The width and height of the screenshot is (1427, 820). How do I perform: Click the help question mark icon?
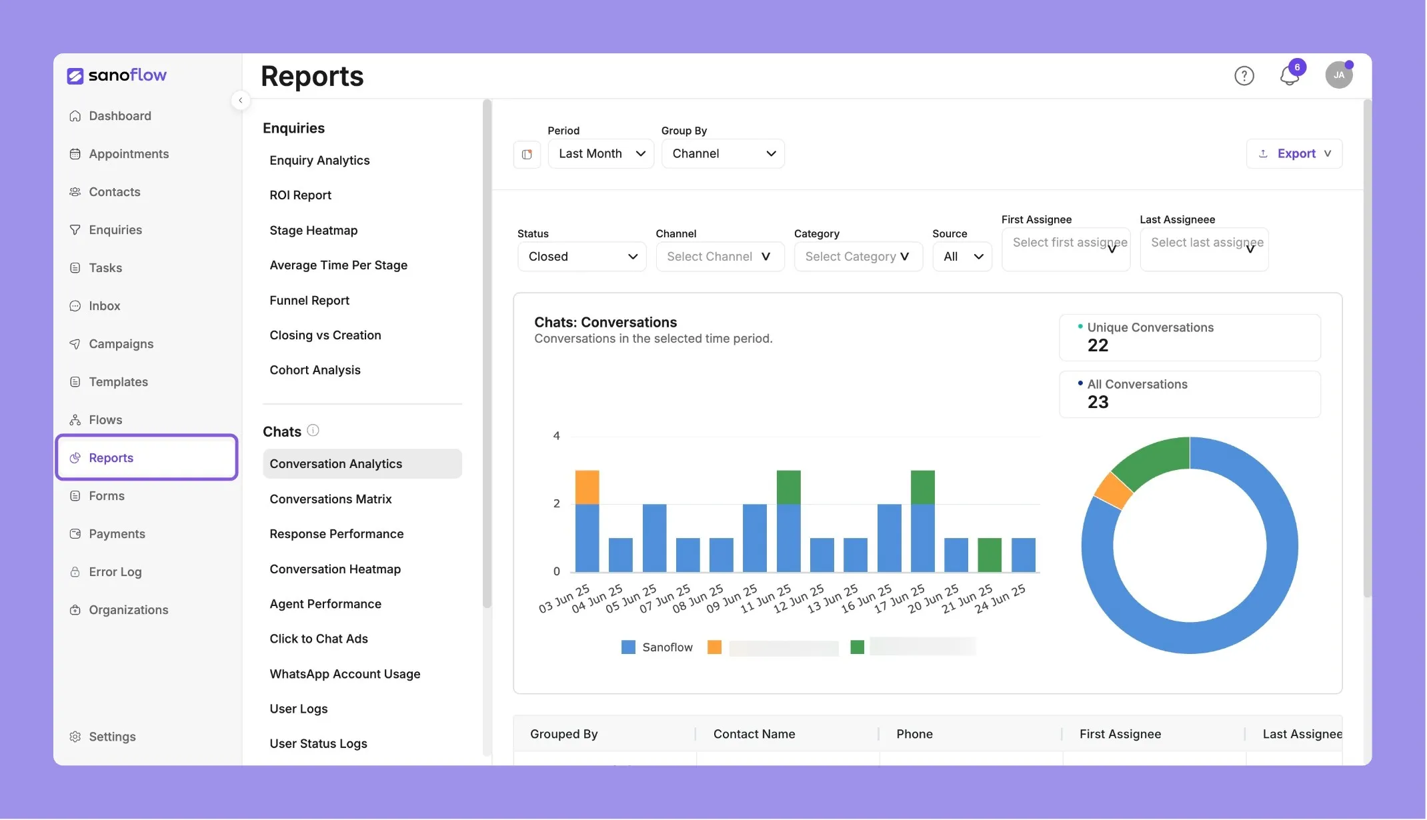point(1244,75)
